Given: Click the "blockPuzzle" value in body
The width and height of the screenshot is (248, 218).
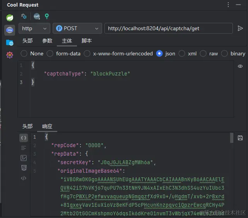Looking at the screenshot, I should 110,74.
